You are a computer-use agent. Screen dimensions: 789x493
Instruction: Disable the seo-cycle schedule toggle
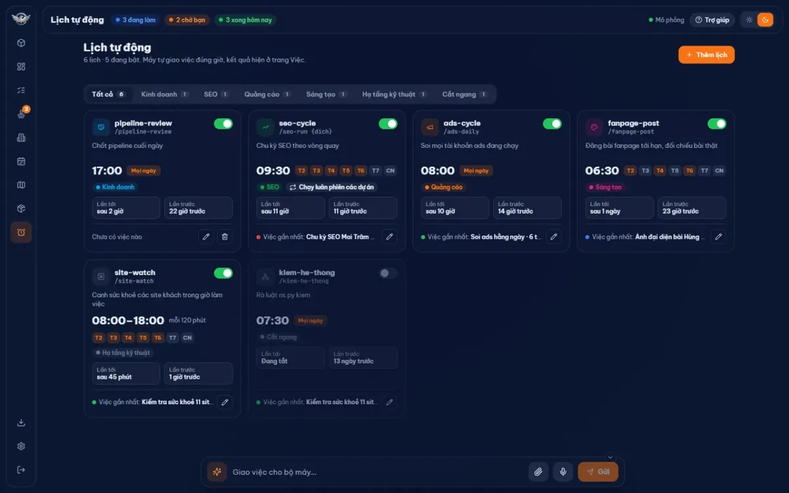tap(388, 124)
